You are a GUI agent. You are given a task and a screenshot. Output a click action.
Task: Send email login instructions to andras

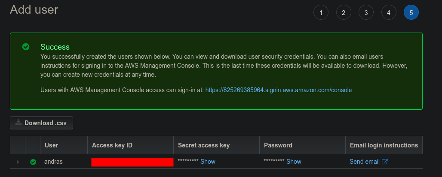coord(365,162)
